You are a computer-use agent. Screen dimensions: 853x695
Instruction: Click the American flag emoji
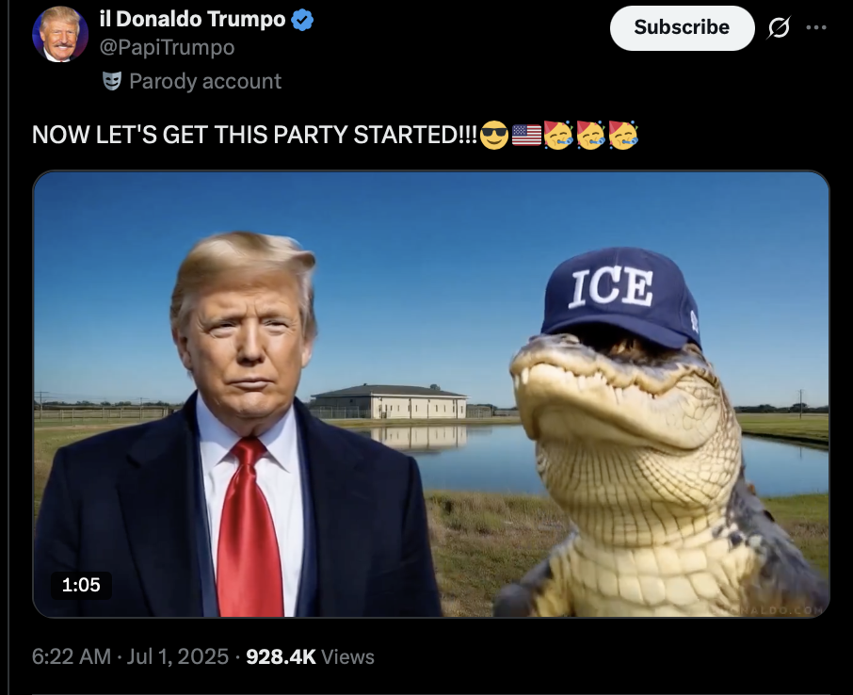(526, 135)
